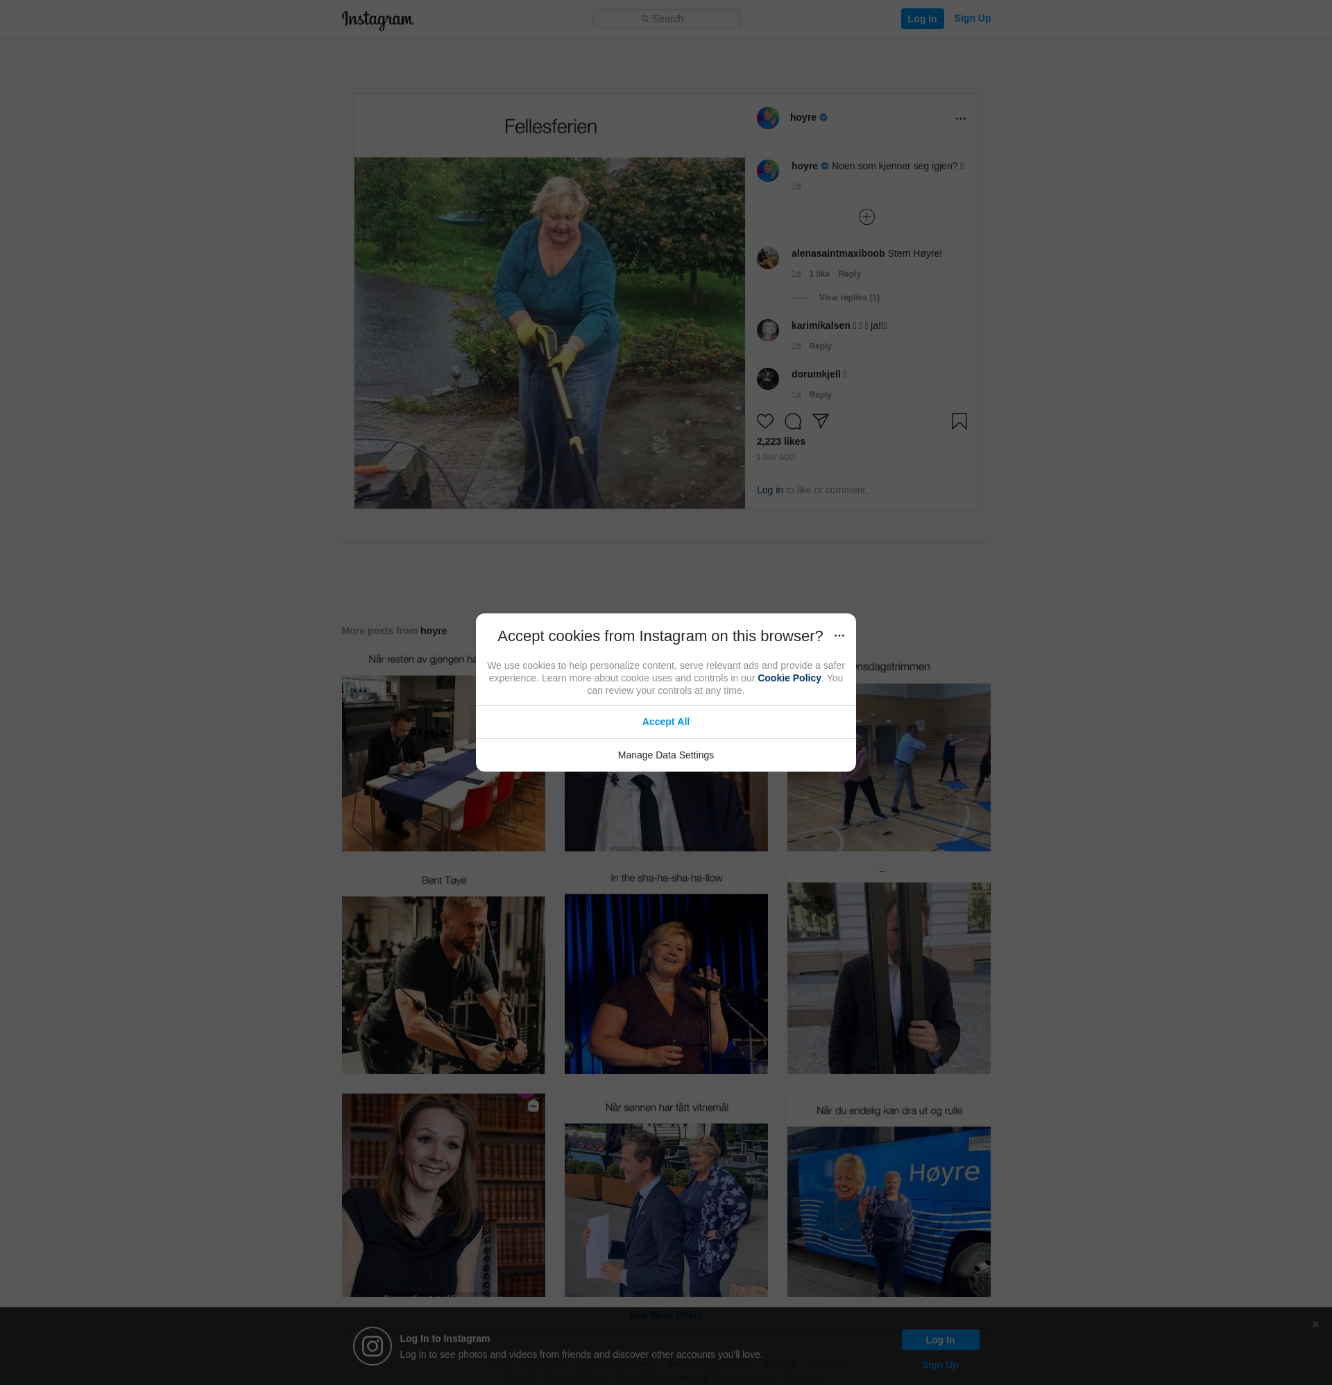The width and height of the screenshot is (1332, 1385).
Task: Choose Manage Data Settings
Action: pyautogui.click(x=665, y=755)
